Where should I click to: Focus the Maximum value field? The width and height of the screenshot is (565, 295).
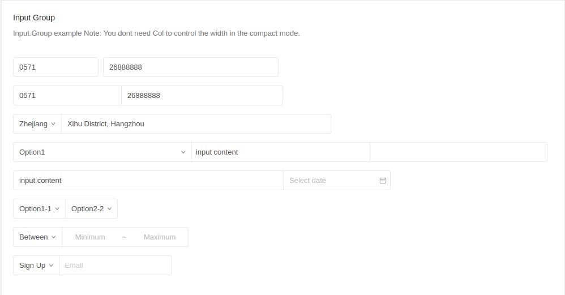160,237
